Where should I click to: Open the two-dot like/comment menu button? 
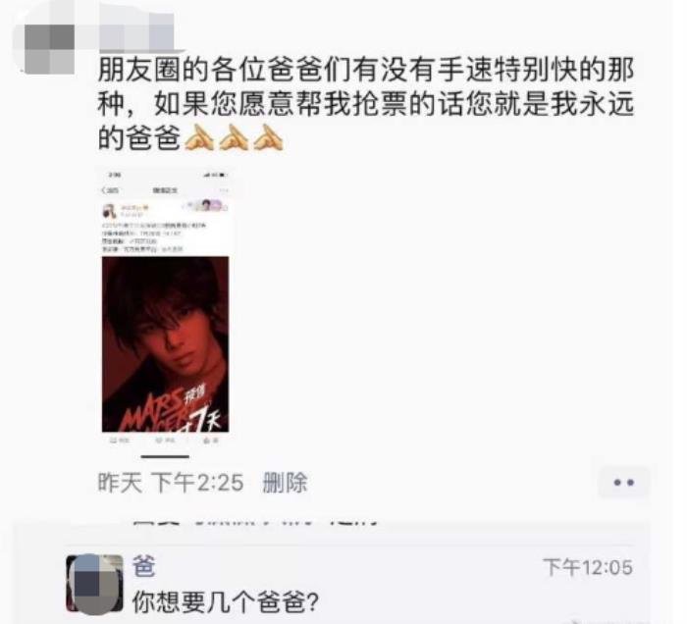[x=624, y=483]
